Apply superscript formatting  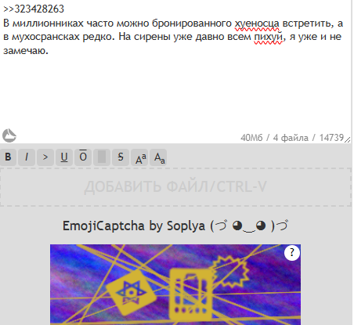pos(139,157)
